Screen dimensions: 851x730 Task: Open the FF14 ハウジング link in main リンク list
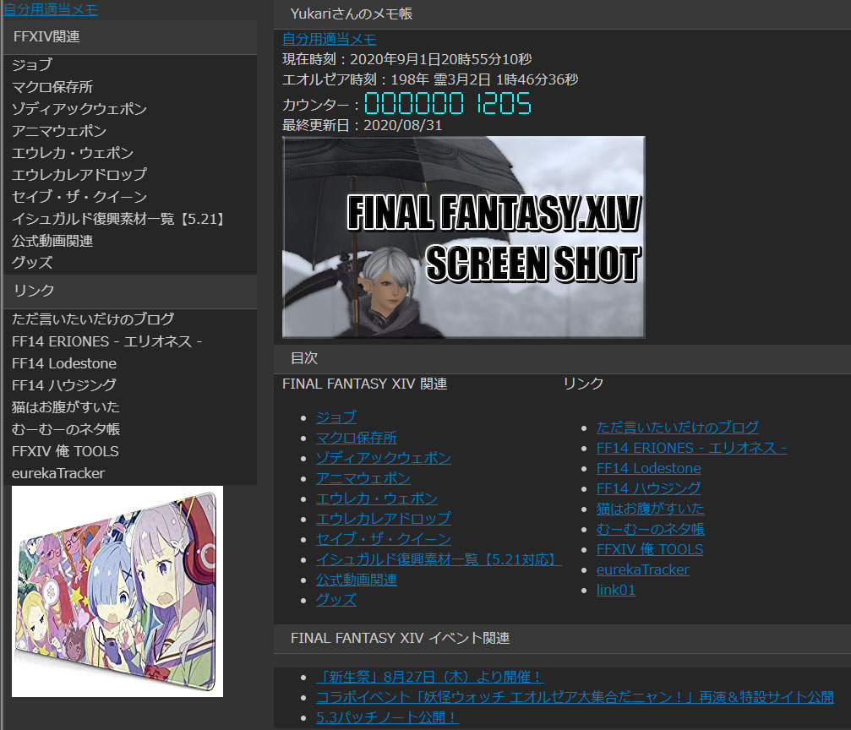[648, 489]
